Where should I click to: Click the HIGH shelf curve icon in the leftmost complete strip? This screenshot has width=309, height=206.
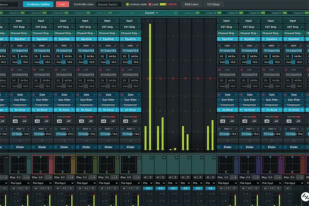27,46
